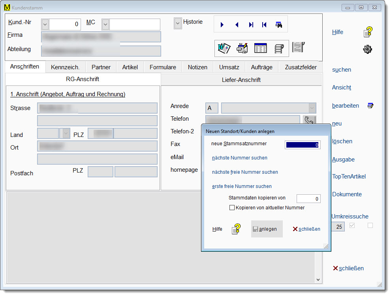Enable 'Kopieren von aktueller Nummer' checkbox
This screenshot has width=391, height=296.
pyautogui.click(x=232, y=207)
